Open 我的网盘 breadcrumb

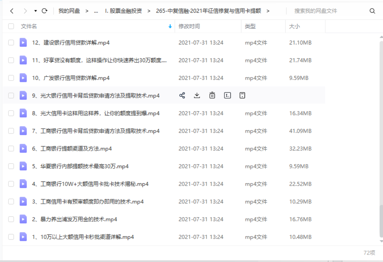click(x=69, y=11)
